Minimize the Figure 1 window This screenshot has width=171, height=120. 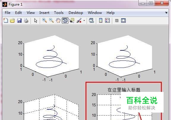(x=142, y=3)
